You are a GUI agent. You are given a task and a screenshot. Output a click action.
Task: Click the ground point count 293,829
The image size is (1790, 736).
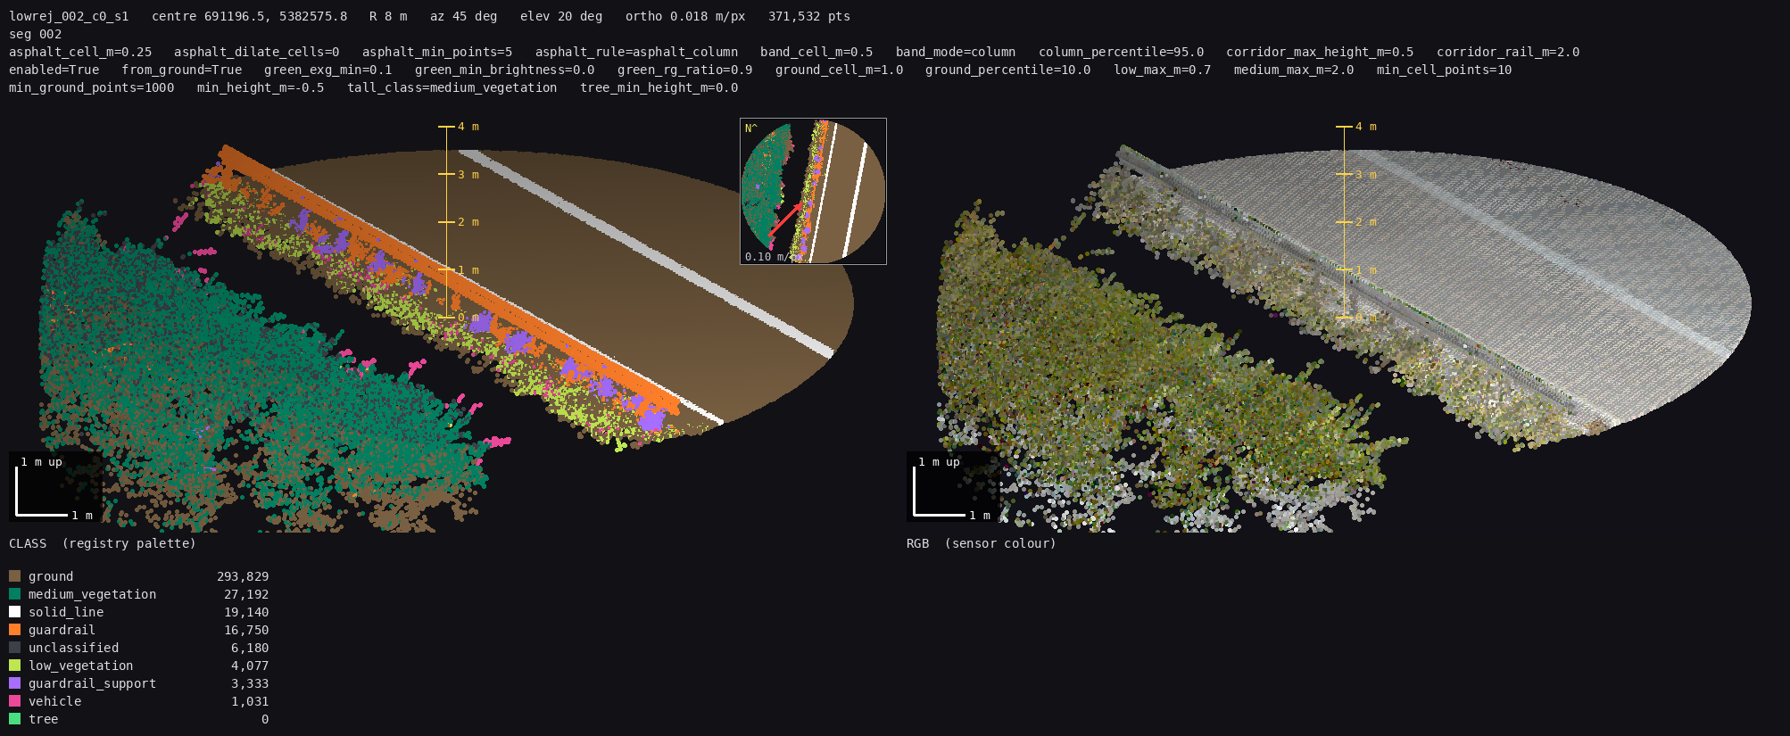click(243, 576)
